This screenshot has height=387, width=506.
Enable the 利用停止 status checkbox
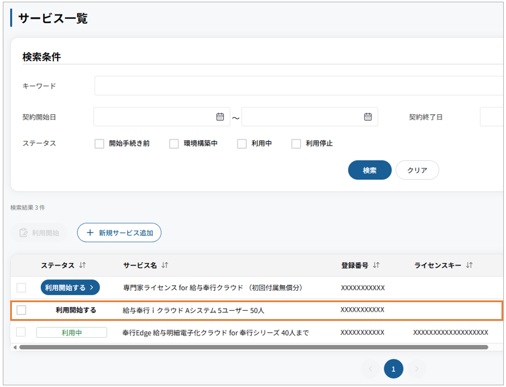click(x=296, y=144)
